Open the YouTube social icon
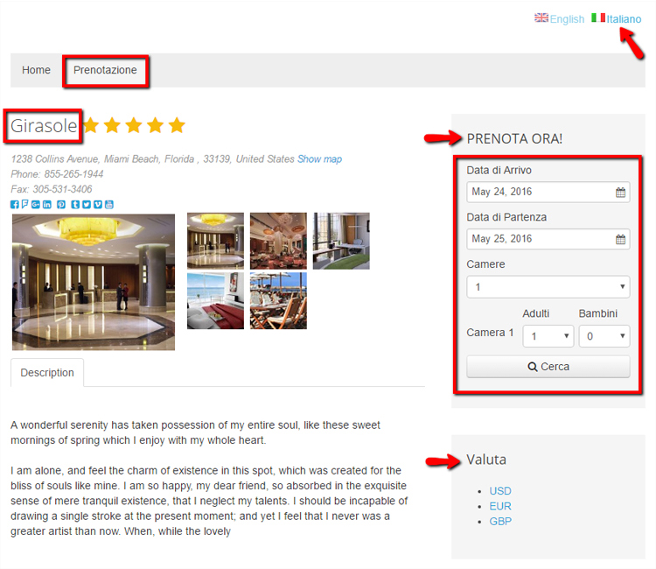This screenshot has height=569, width=656. click(108, 204)
